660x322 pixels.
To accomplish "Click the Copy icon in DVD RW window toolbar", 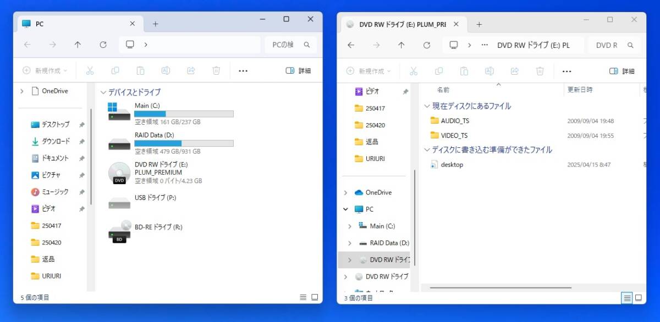I will pyautogui.click(x=439, y=71).
